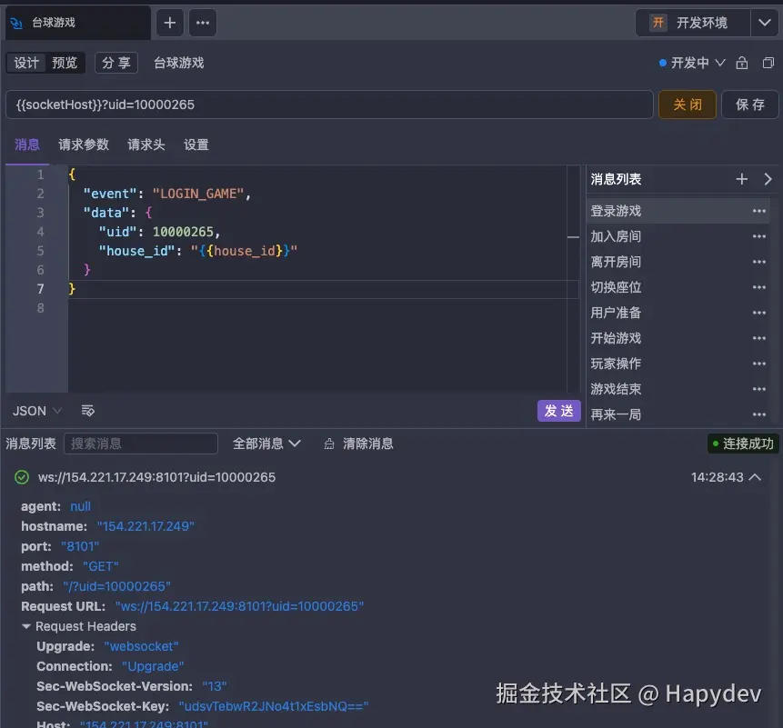Open more options for 再来一局

[x=759, y=414]
